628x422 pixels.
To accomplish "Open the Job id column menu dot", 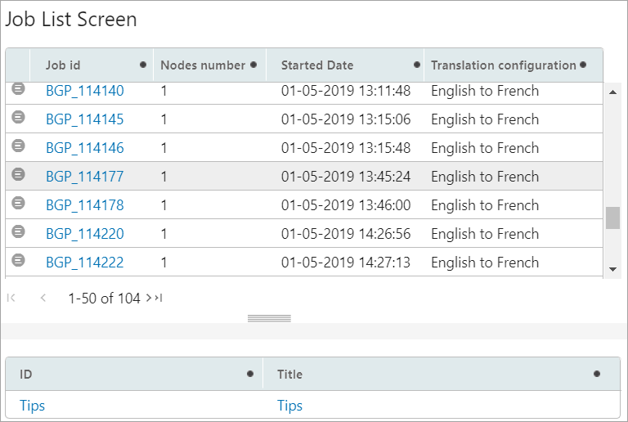I will click(x=143, y=65).
